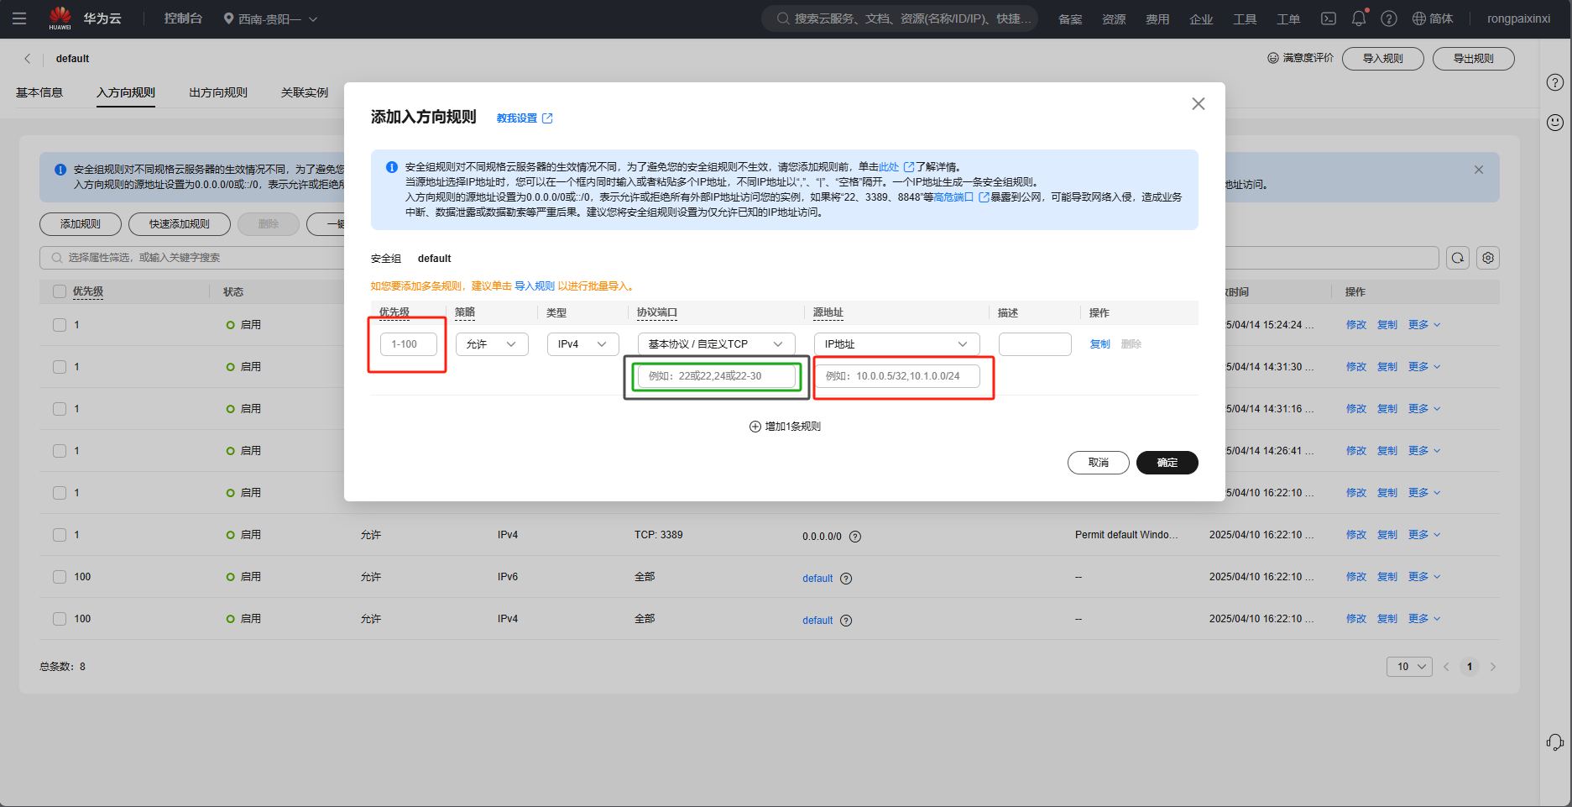
Task: Confirm with the 确定 button
Action: [1167, 463]
